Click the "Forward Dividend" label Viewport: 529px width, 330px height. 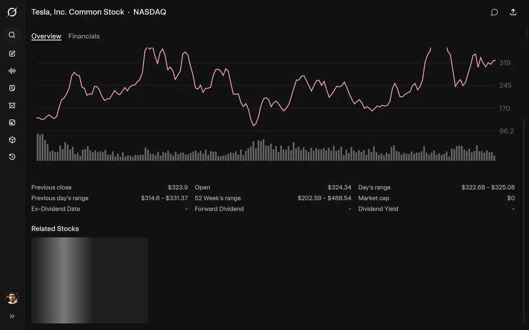point(219,209)
